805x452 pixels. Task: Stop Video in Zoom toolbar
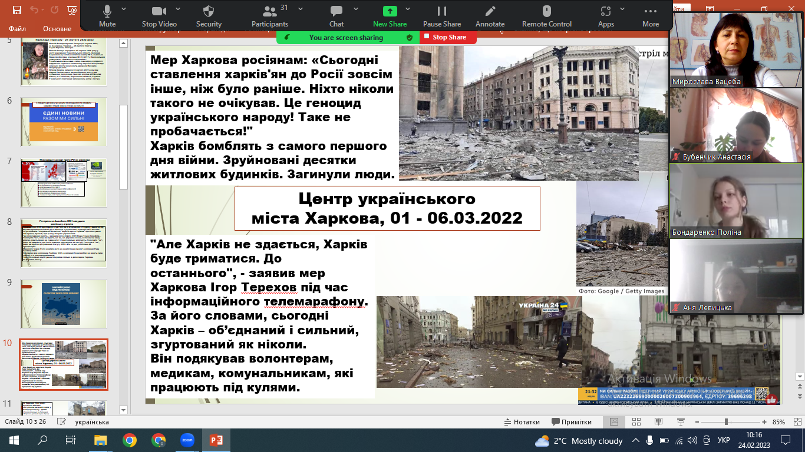(x=159, y=11)
